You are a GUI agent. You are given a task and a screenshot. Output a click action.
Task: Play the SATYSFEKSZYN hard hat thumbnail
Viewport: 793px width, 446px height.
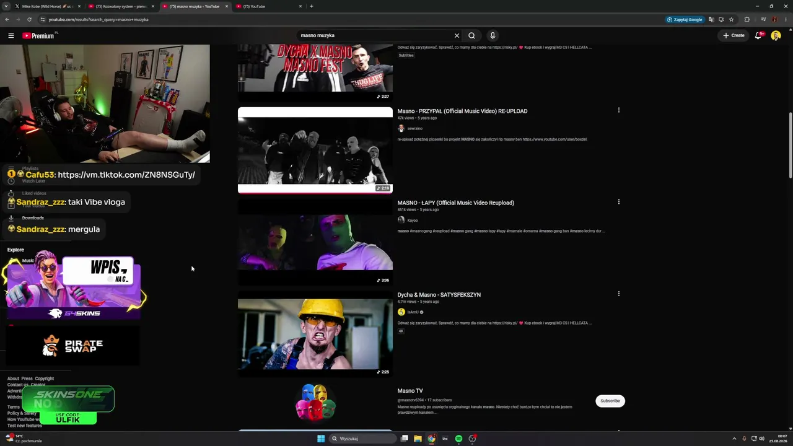point(315,334)
